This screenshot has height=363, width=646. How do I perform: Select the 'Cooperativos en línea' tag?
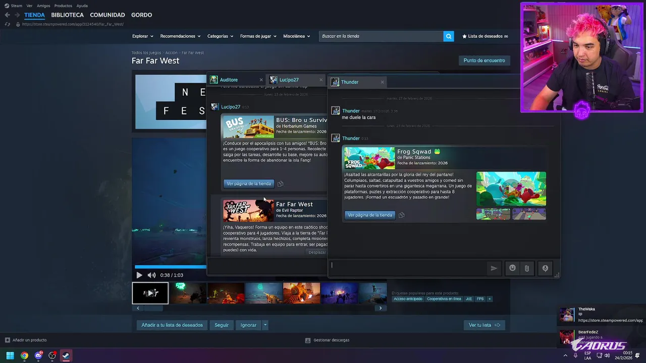coord(444,299)
